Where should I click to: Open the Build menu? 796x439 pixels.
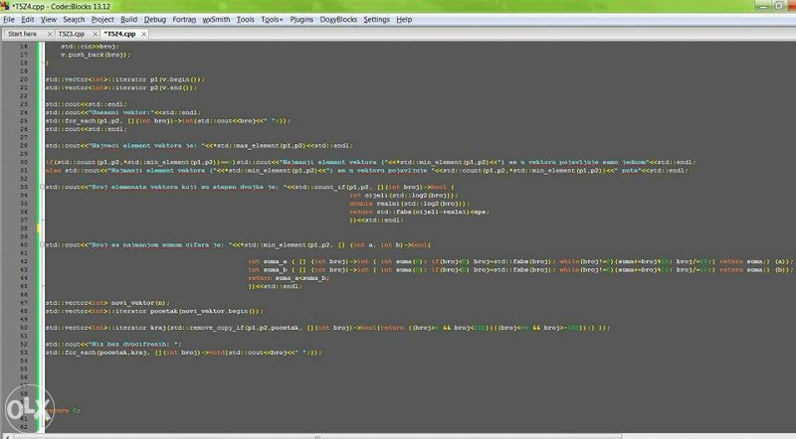coord(128,19)
